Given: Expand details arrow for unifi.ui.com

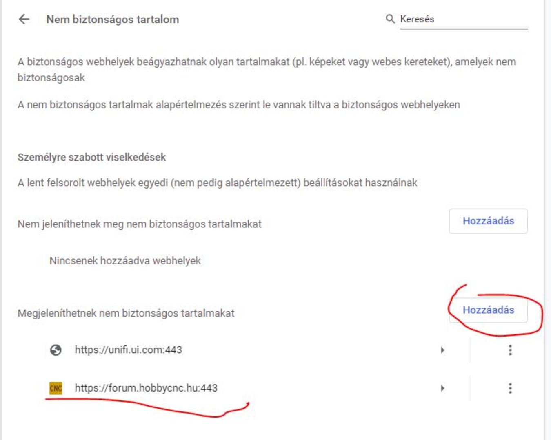Looking at the screenshot, I should pyautogui.click(x=442, y=350).
